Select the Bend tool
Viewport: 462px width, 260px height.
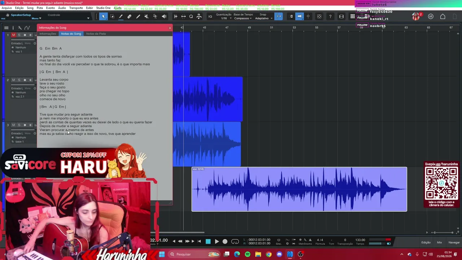click(x=155, y=16)
